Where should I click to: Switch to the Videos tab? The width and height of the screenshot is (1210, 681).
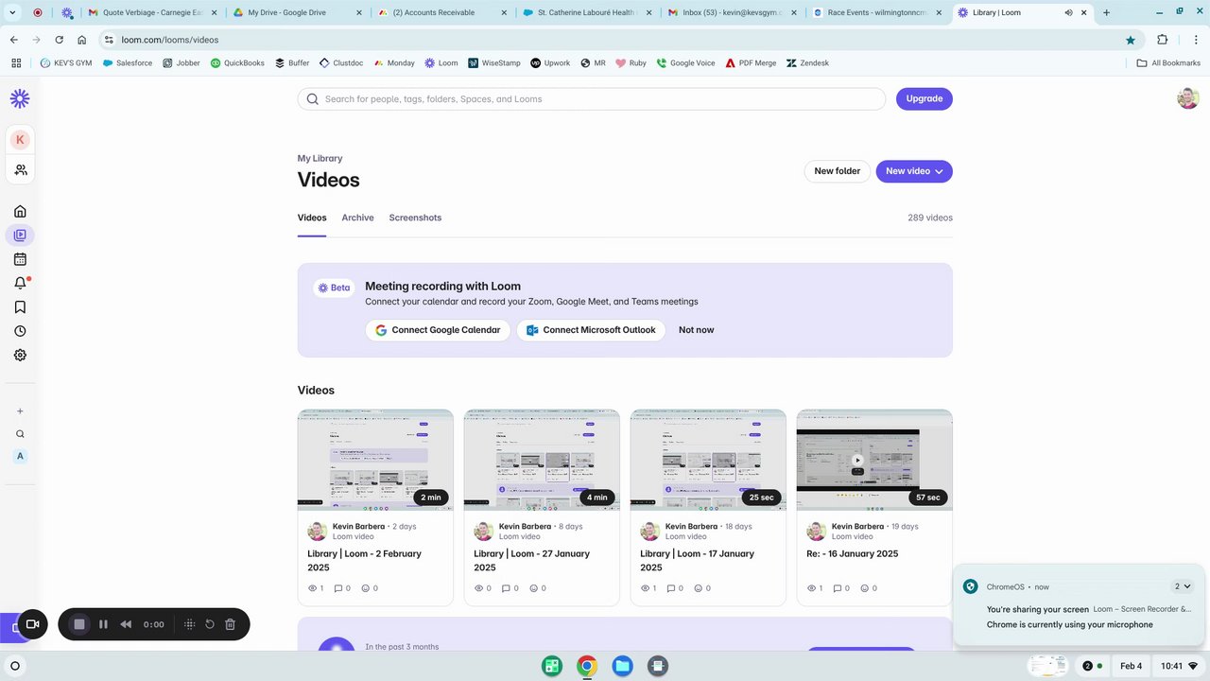pos(312,218)
